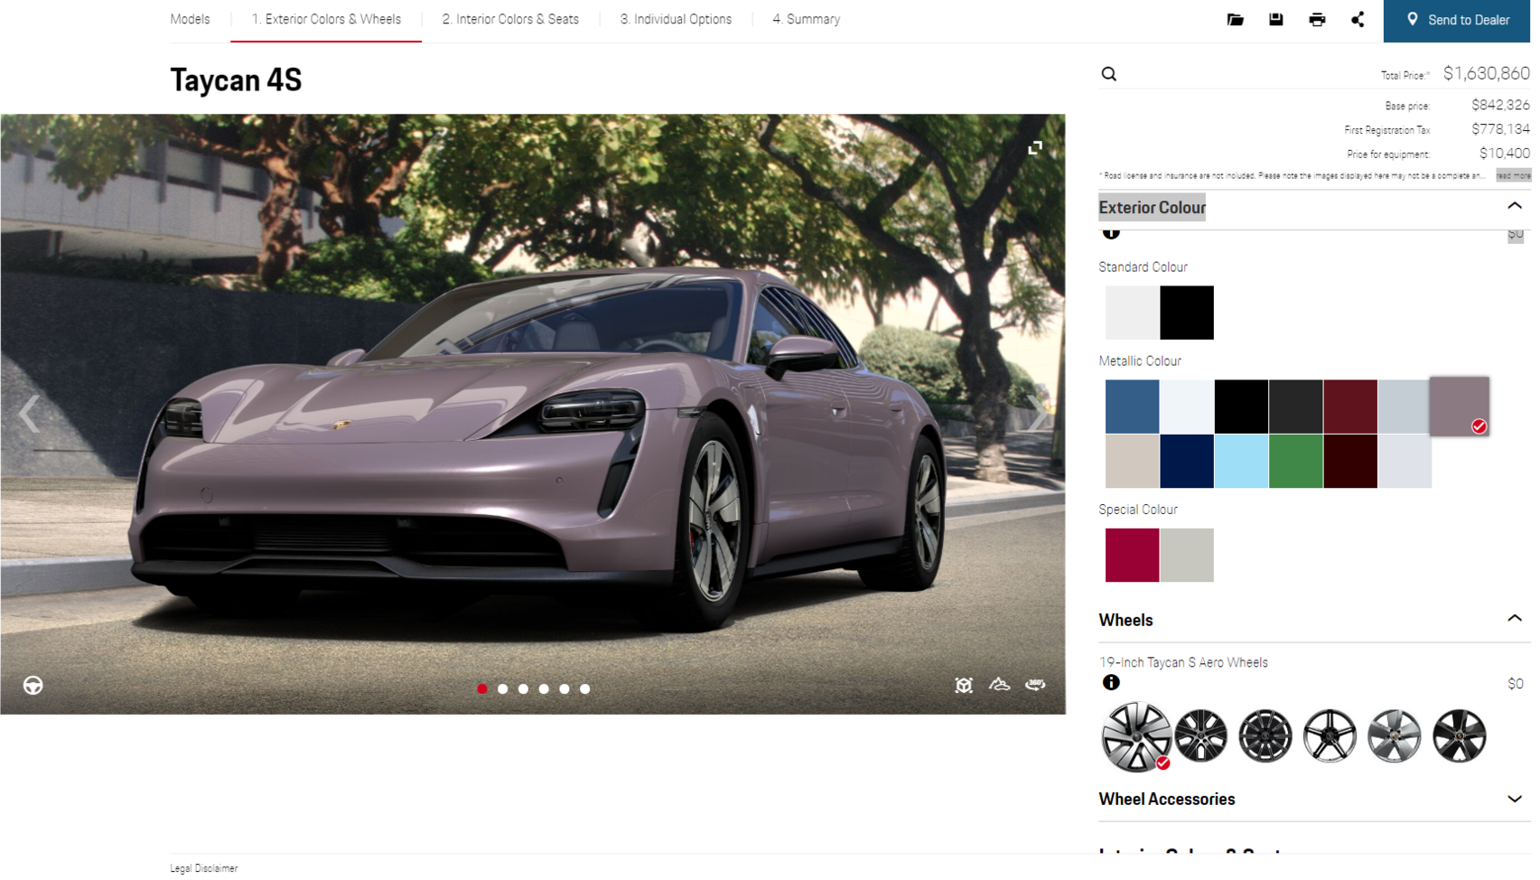Open the search field with the magnifier
The height and width of the screenshot is (880, 1540).
tap(1108, 74)
